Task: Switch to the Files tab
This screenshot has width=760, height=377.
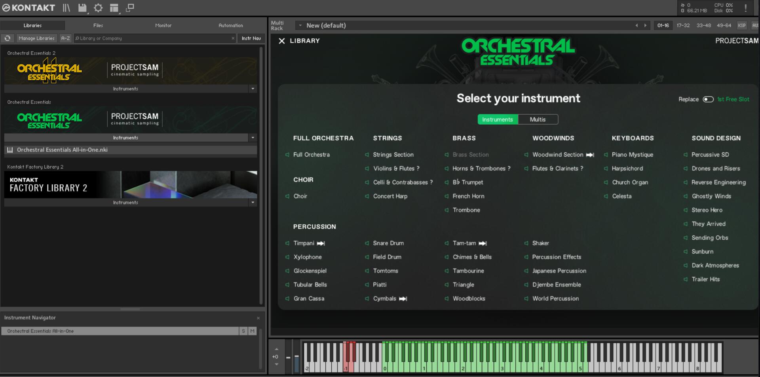Action: point(98,25)
